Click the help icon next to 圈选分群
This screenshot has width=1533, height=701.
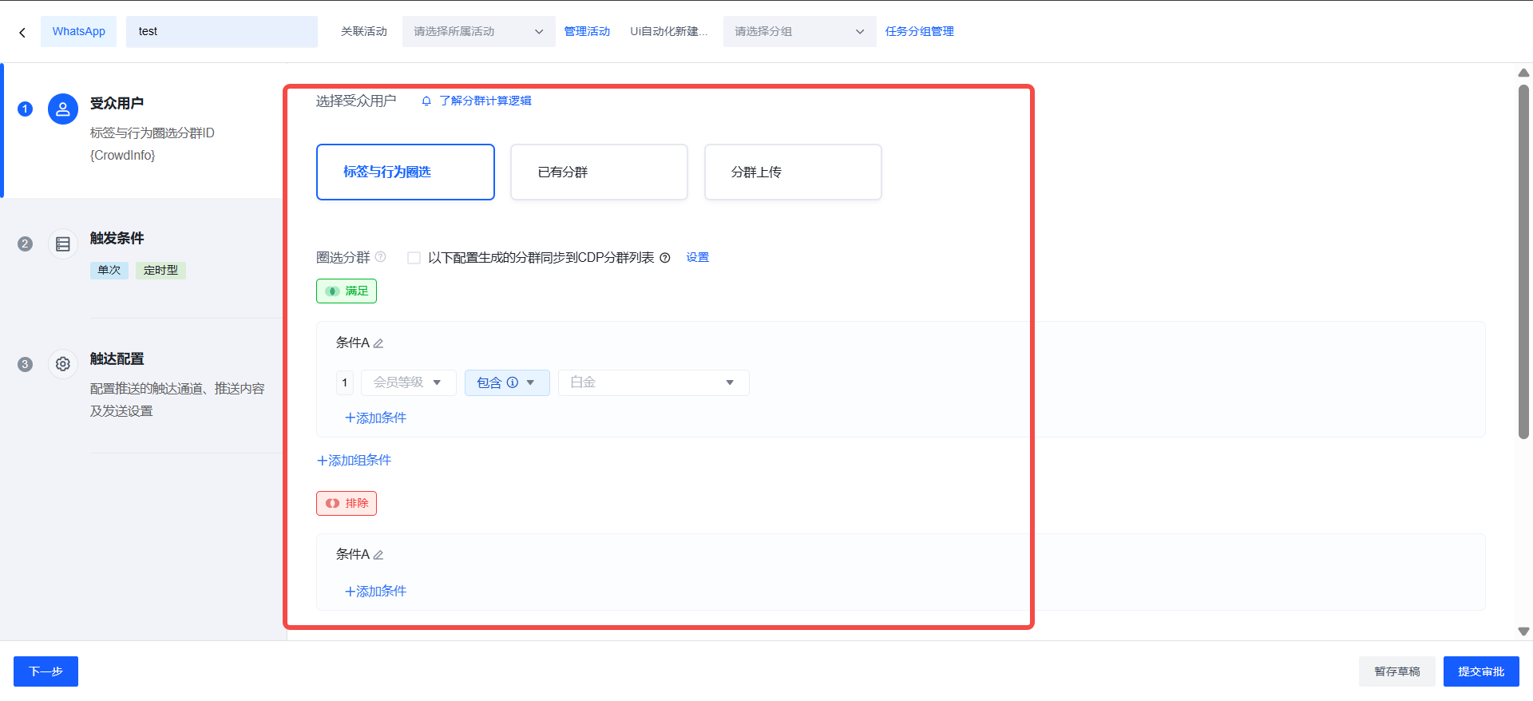click(381, 257)
